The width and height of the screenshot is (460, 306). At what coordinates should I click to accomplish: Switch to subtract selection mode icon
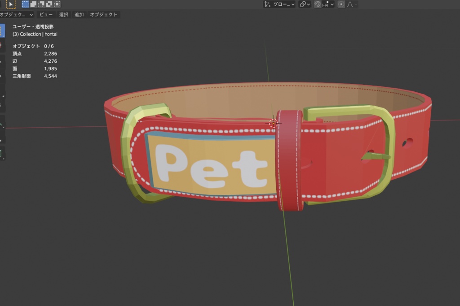[41, 4]
